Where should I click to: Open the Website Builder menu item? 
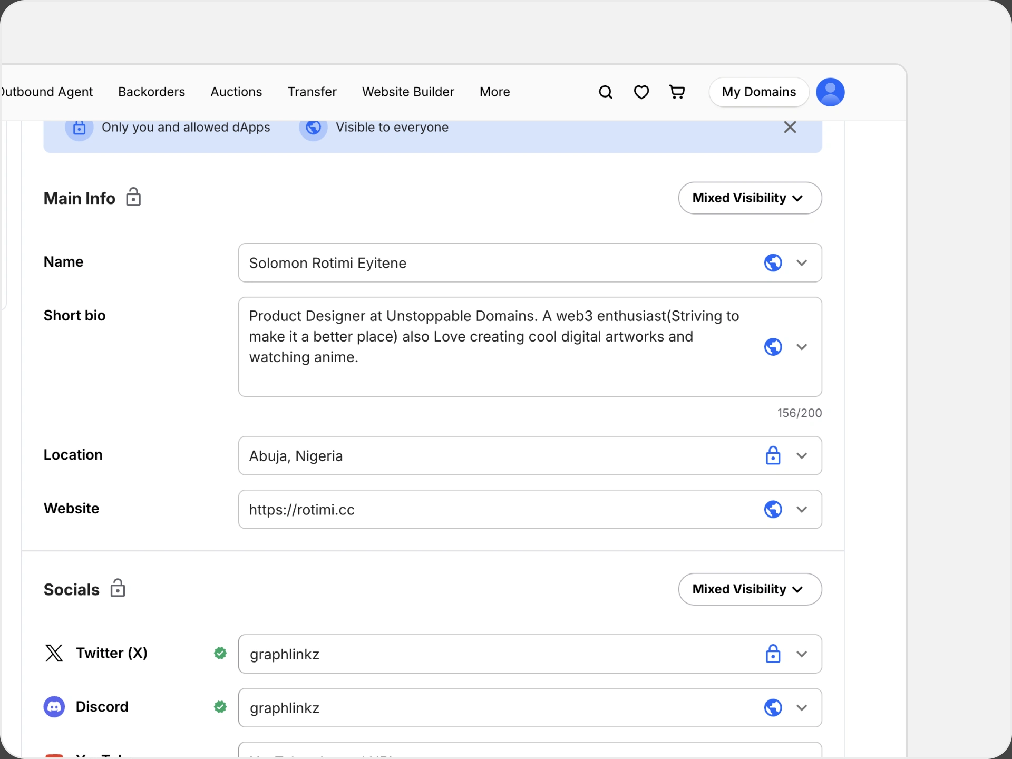pos(408,92)
